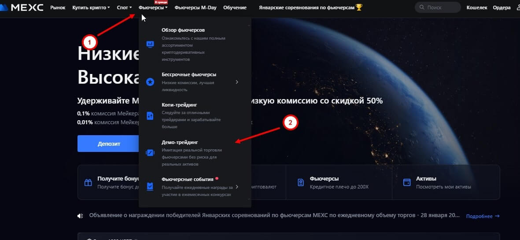Expand the Бессрочные фьючерсы submenu arrow
The image size is (520, 240).
[x=237, y=82]
